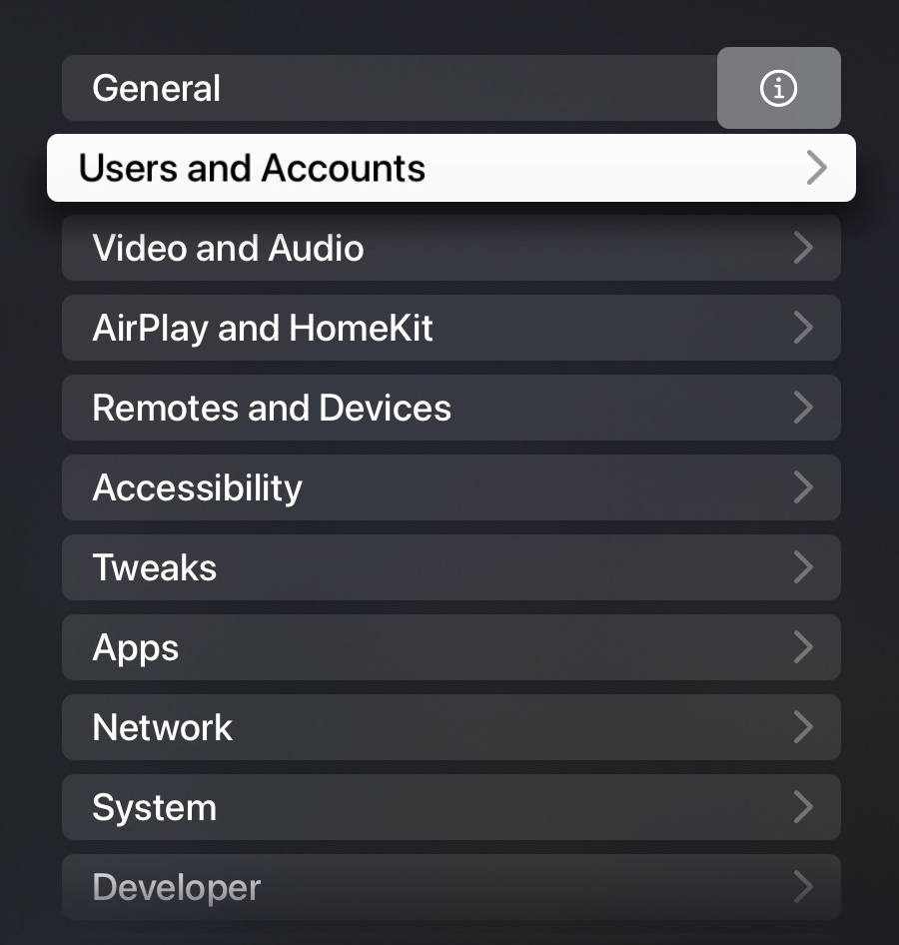Open Network settings
This screenshot has width=899, height=945.
click(x=451, y=727)
